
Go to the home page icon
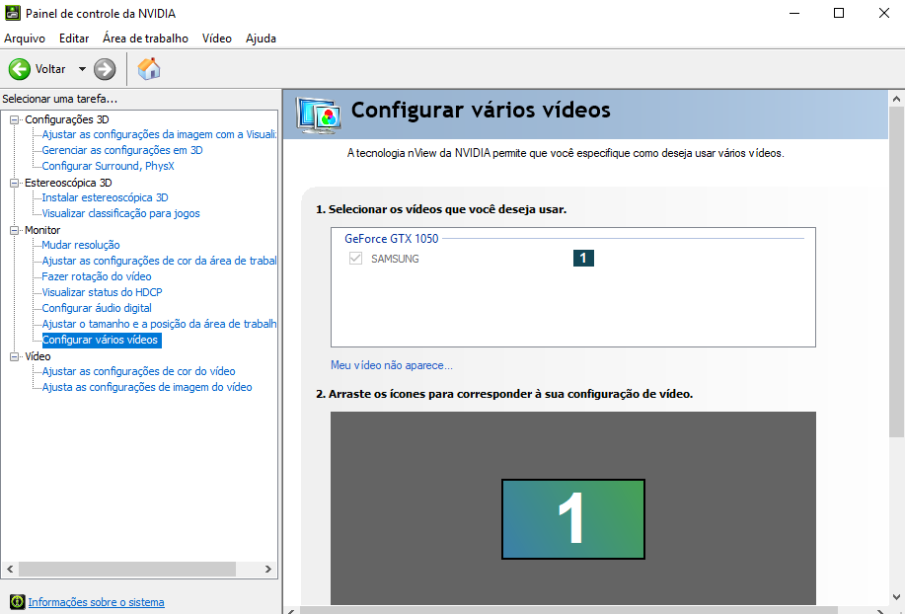coord(149,69)
